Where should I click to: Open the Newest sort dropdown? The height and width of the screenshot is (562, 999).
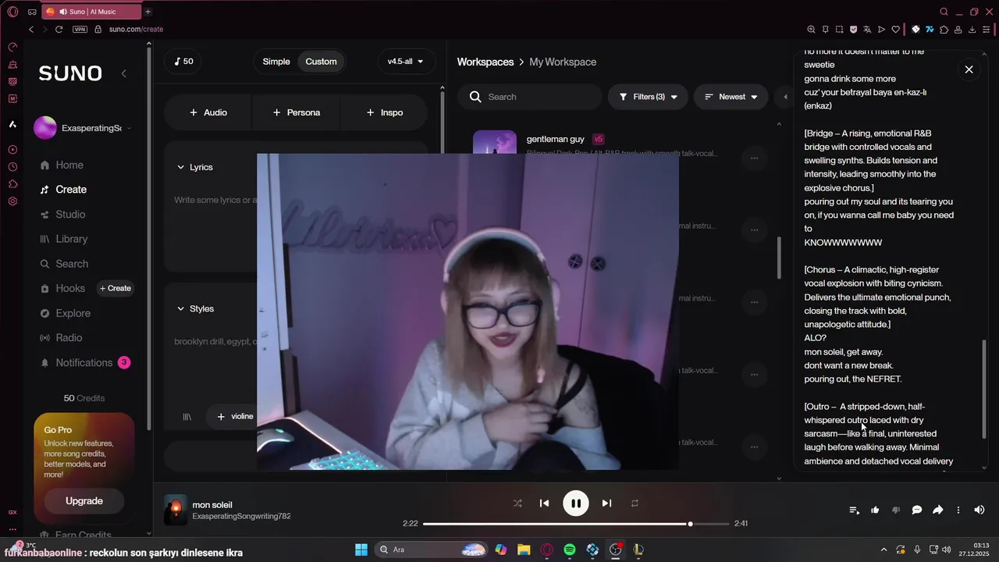click(731, 97)
